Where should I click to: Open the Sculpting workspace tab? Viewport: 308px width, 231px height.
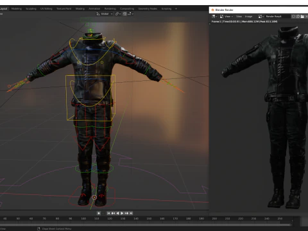(x=31, y=9)
